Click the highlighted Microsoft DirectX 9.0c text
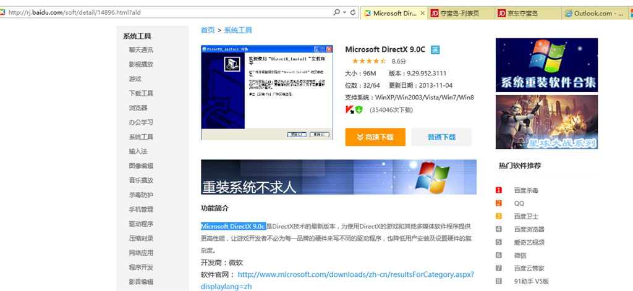The width and height of the screenshot is (633, 291). pyautogui.click(x=233, y=226)
